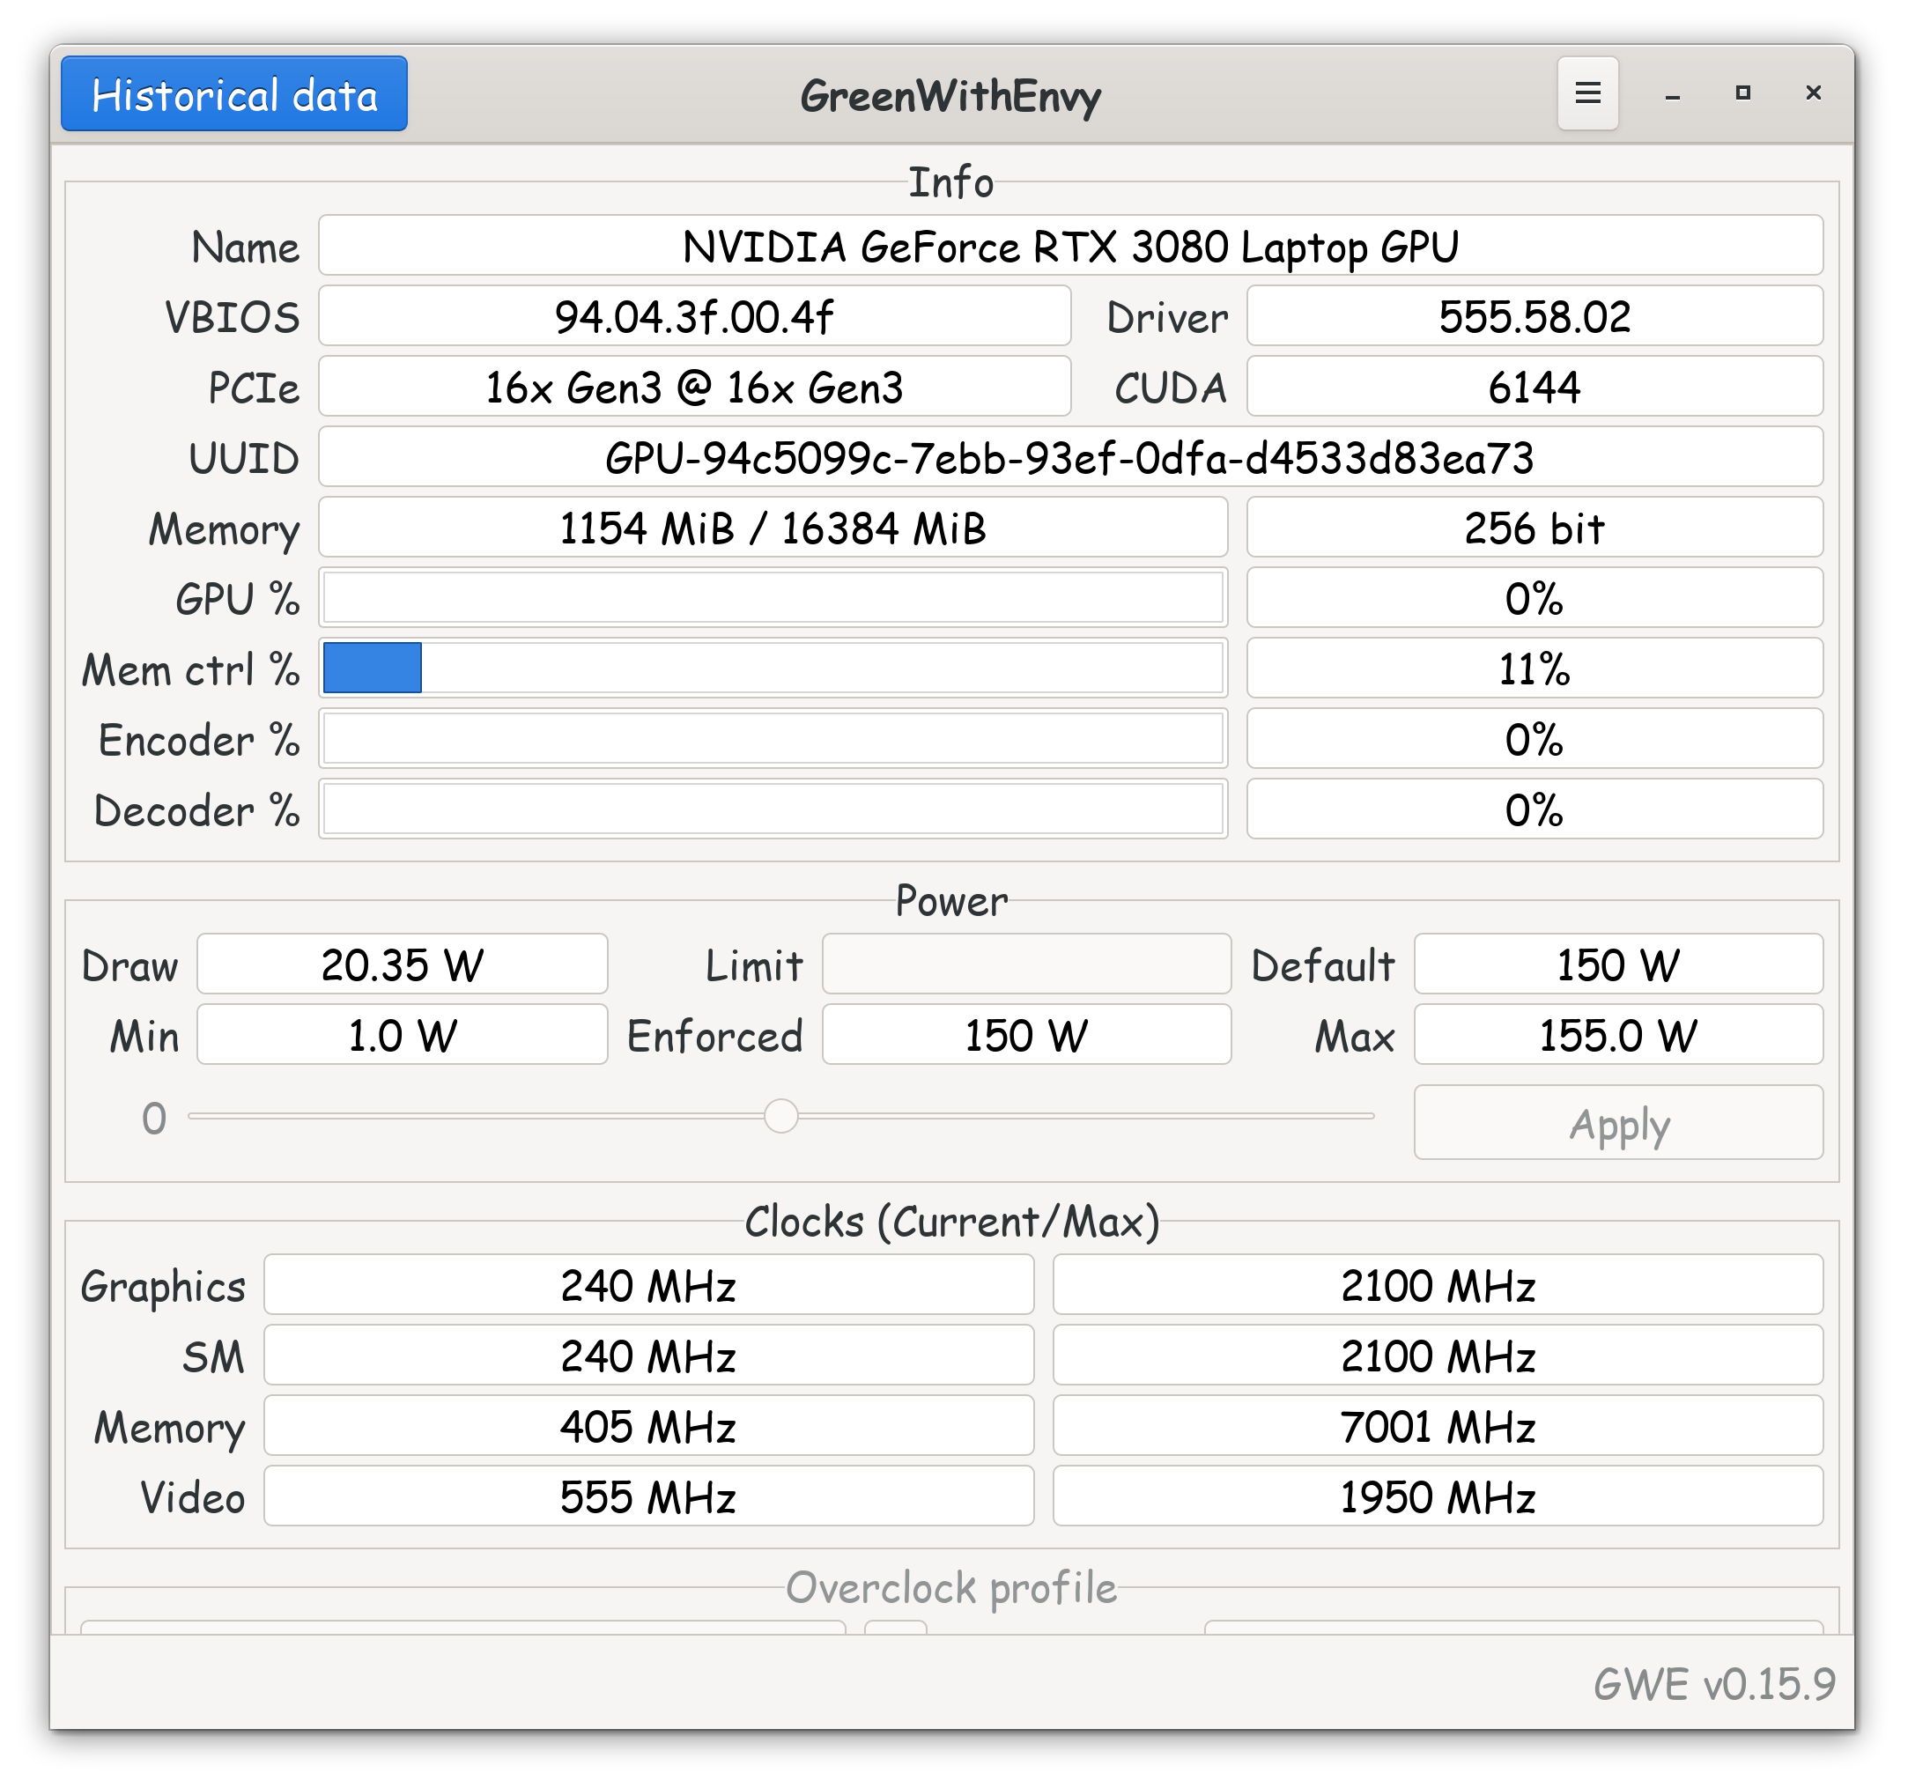1908x1788 pixels.
Task: Click the Memory current clock 405 MHz
Action: 649,1426
